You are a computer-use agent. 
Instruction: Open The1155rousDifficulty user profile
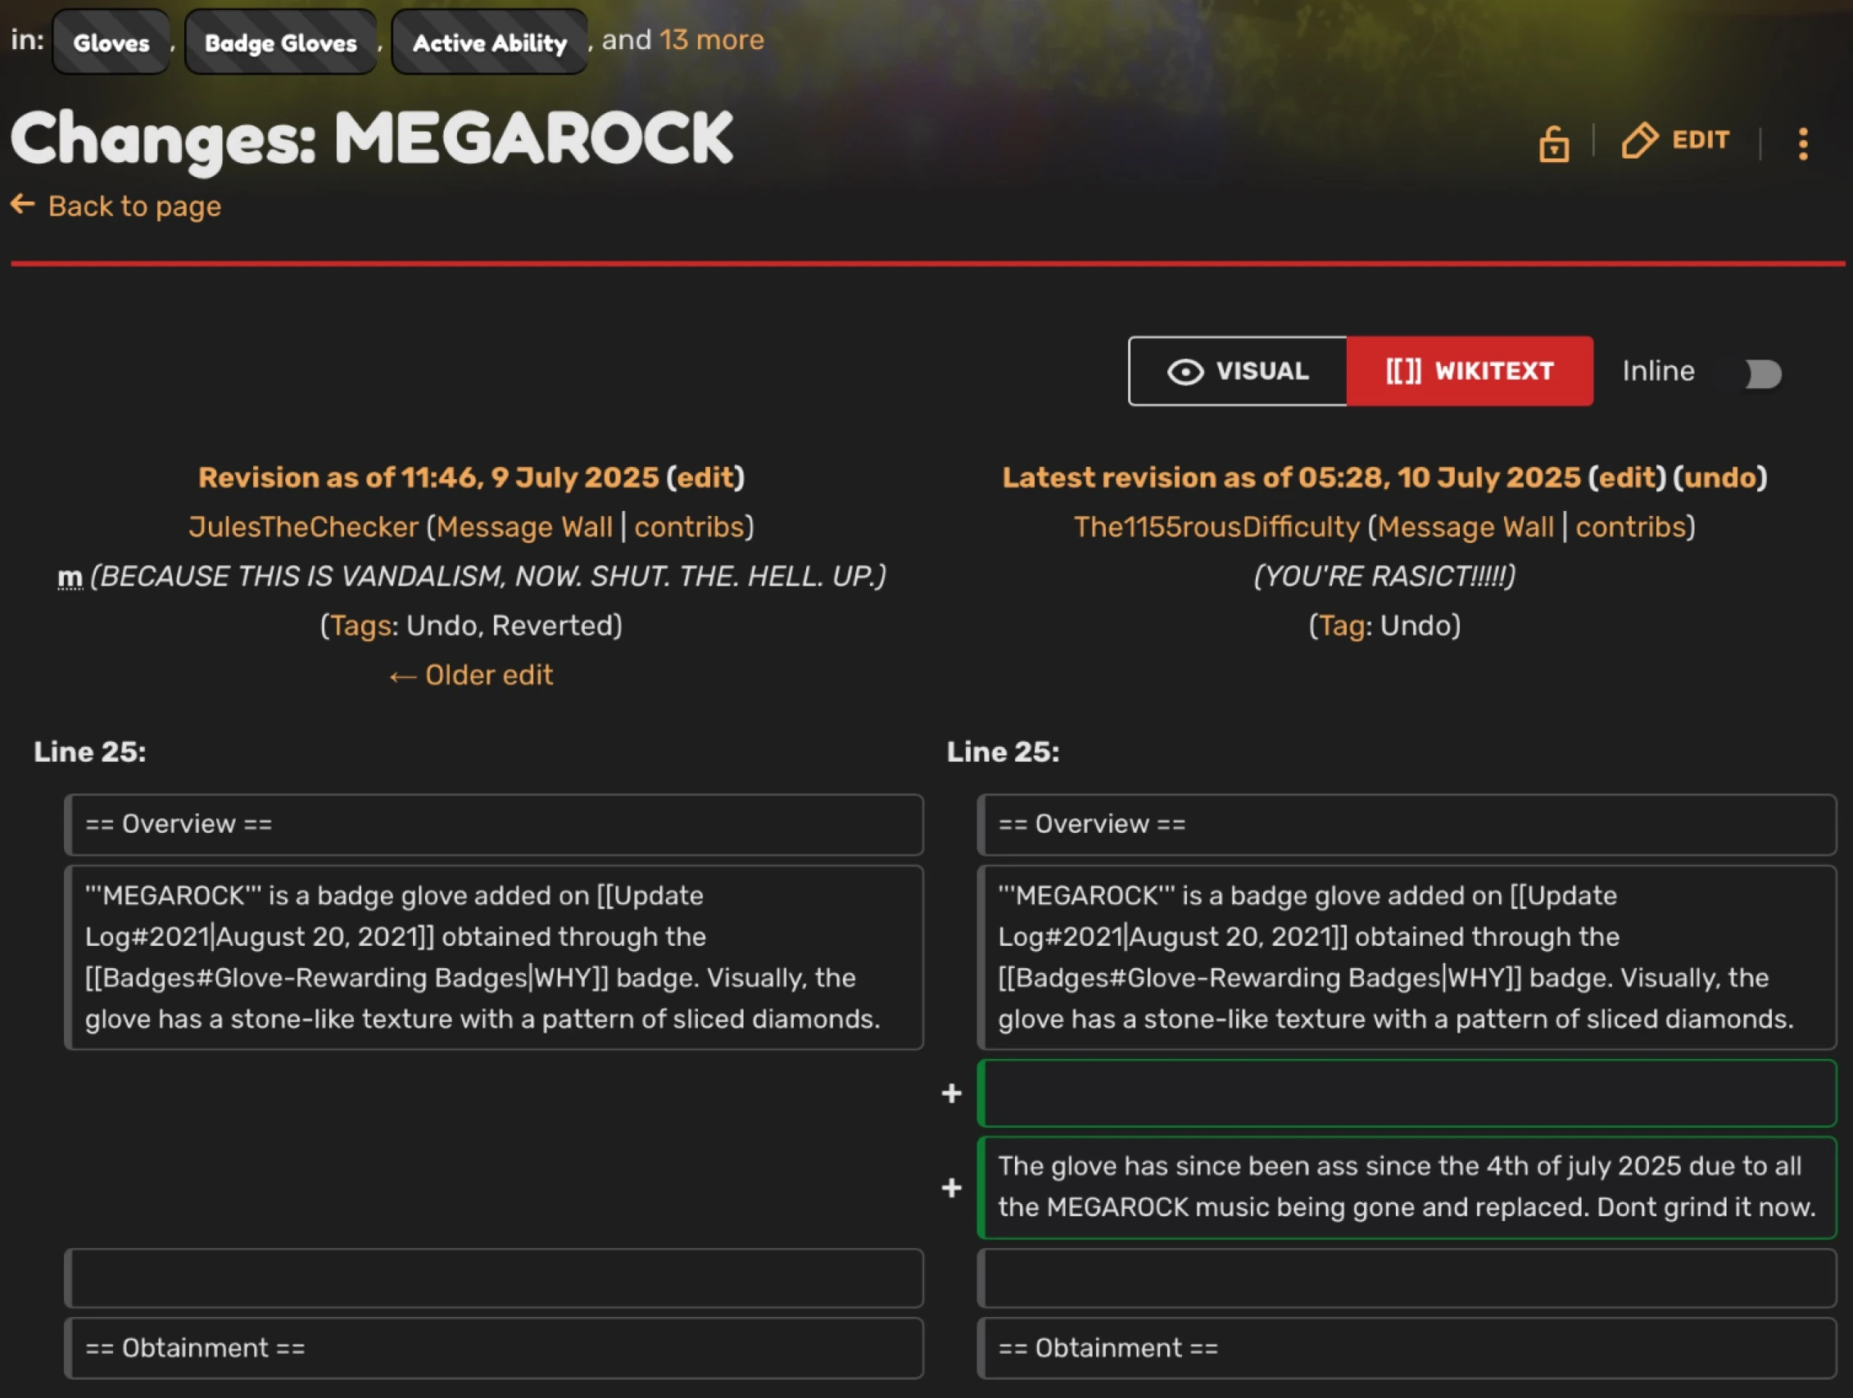1216,527
